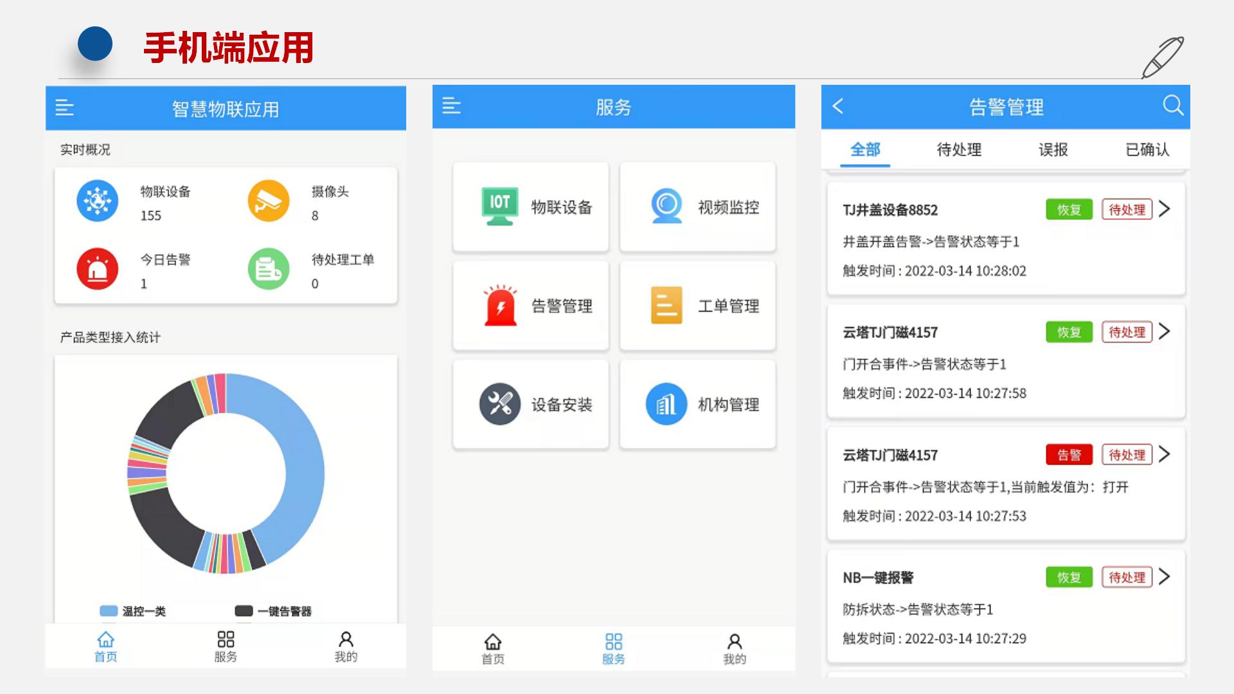Open the 告警管理 alarm management icon
1234x694 pixels.
click(530, 307)
